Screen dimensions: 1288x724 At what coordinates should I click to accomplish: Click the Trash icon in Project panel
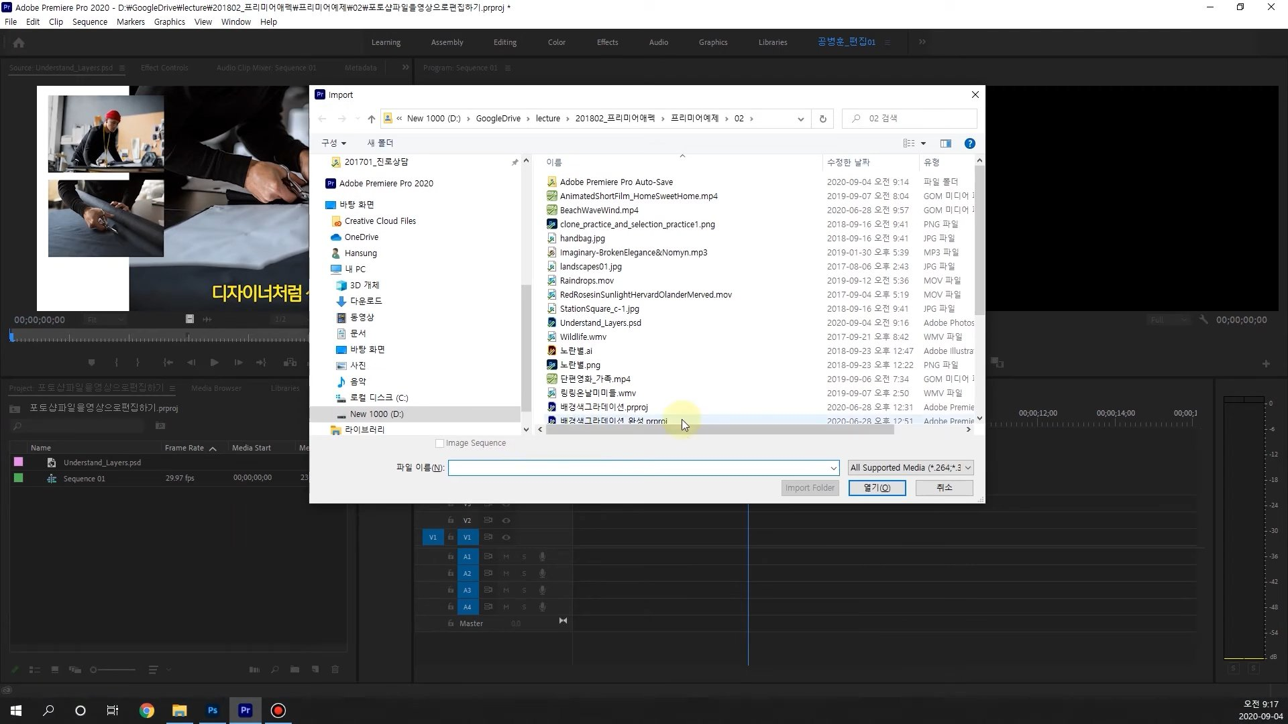click(335, 670)
